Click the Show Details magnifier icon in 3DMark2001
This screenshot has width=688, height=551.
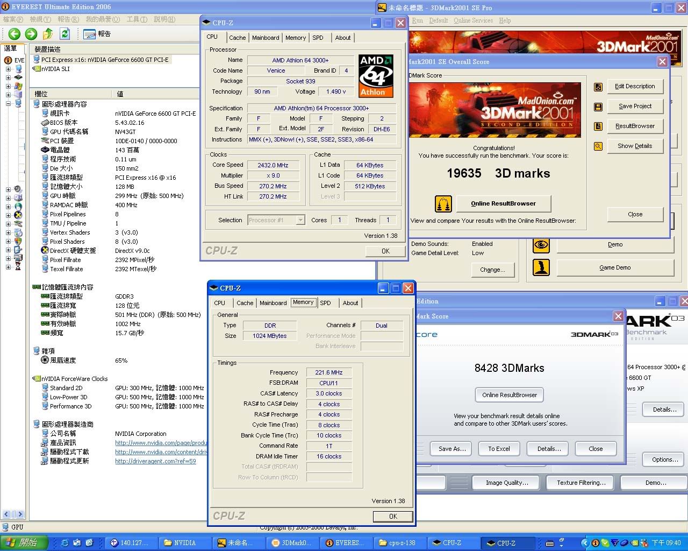tap(598, 146)
